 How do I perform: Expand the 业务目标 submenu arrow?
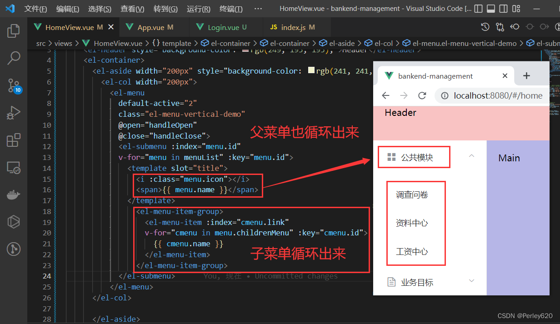(471, 281)
